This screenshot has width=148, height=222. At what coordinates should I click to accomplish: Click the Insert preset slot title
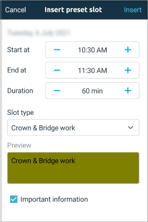(73, 10)
